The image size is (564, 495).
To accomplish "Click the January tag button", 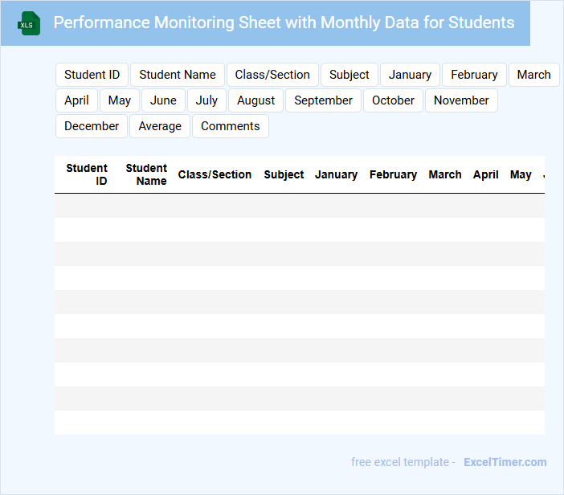I will [x=410, y=75].
